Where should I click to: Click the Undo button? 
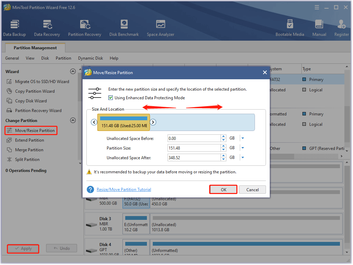coord(62,248)
